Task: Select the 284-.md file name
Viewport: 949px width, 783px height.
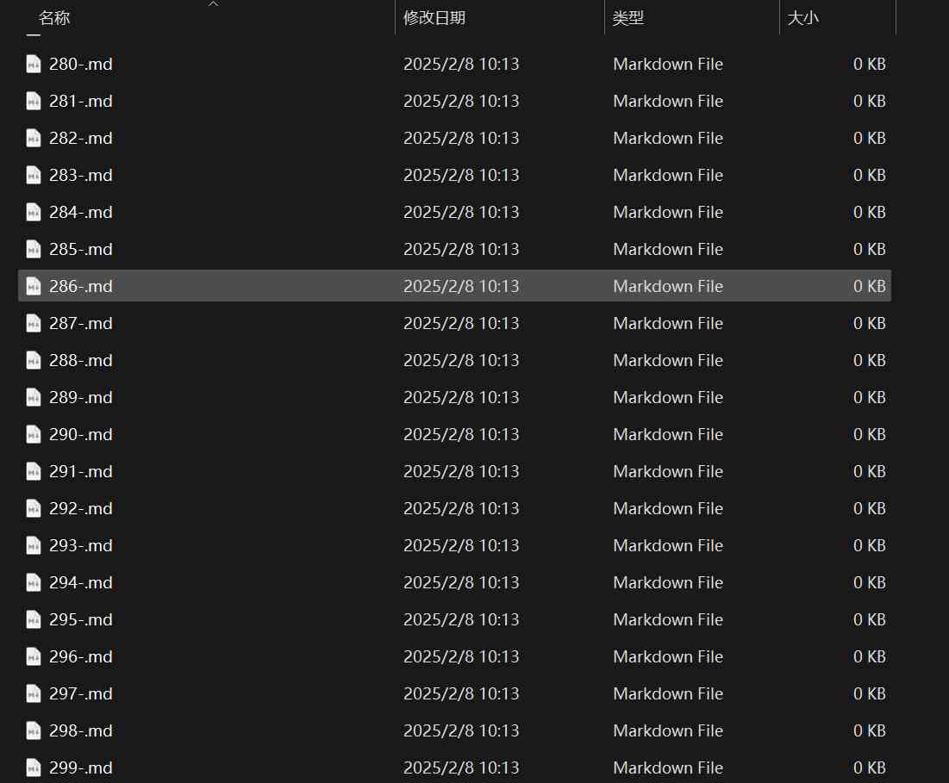Action: pyautogui.click(x=81, y=213)
